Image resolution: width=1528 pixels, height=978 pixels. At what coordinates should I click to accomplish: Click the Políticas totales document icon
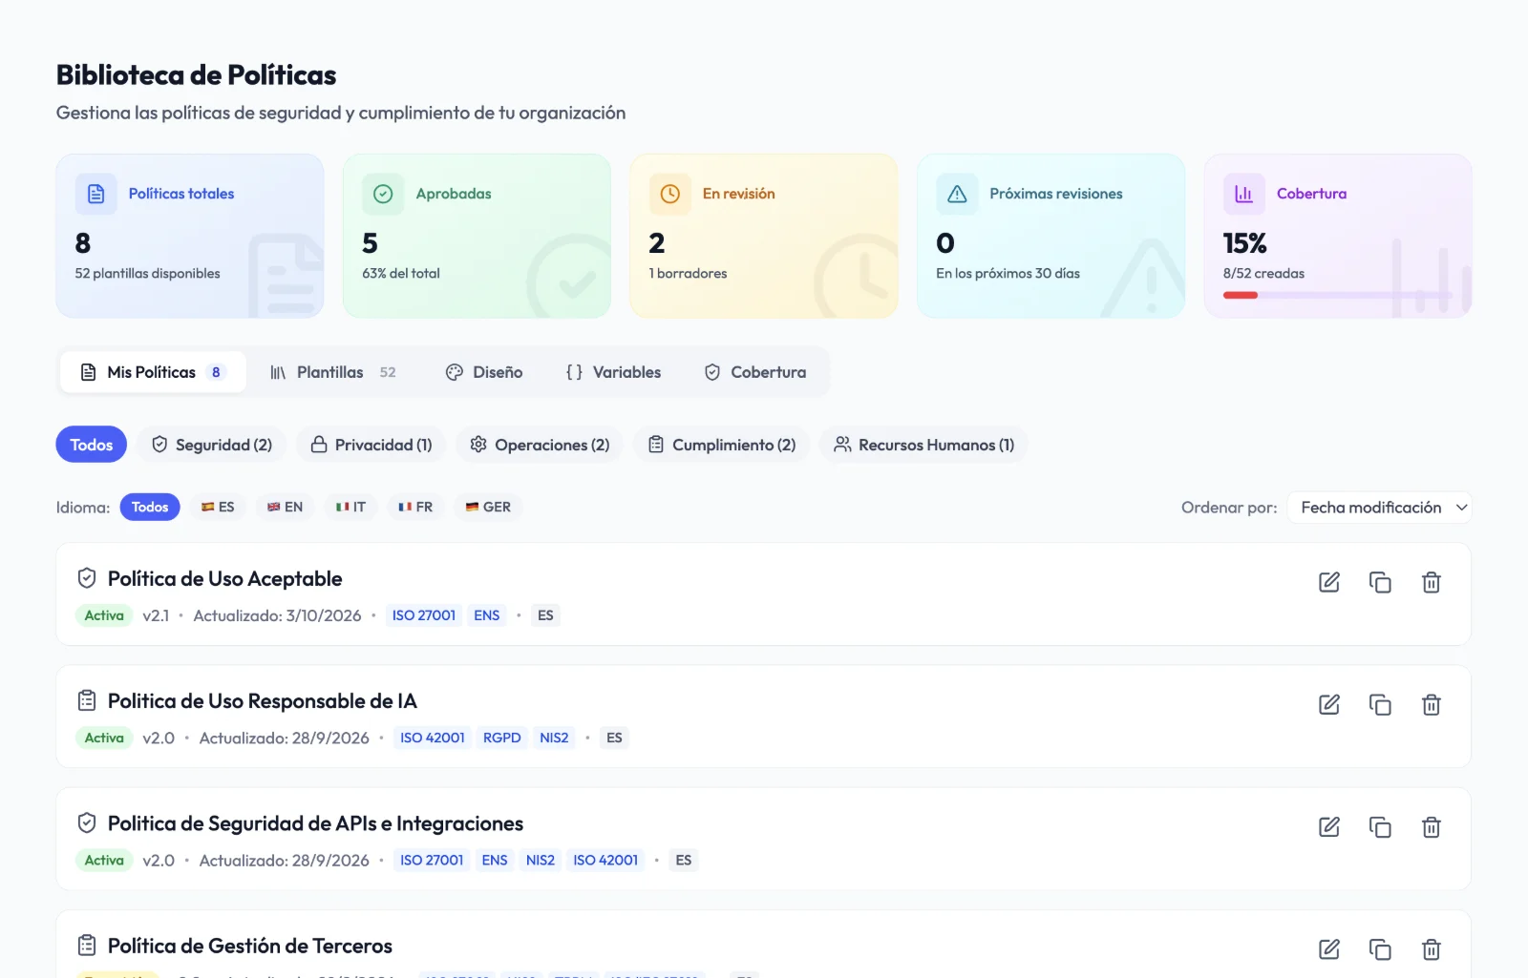pos(96,194)
